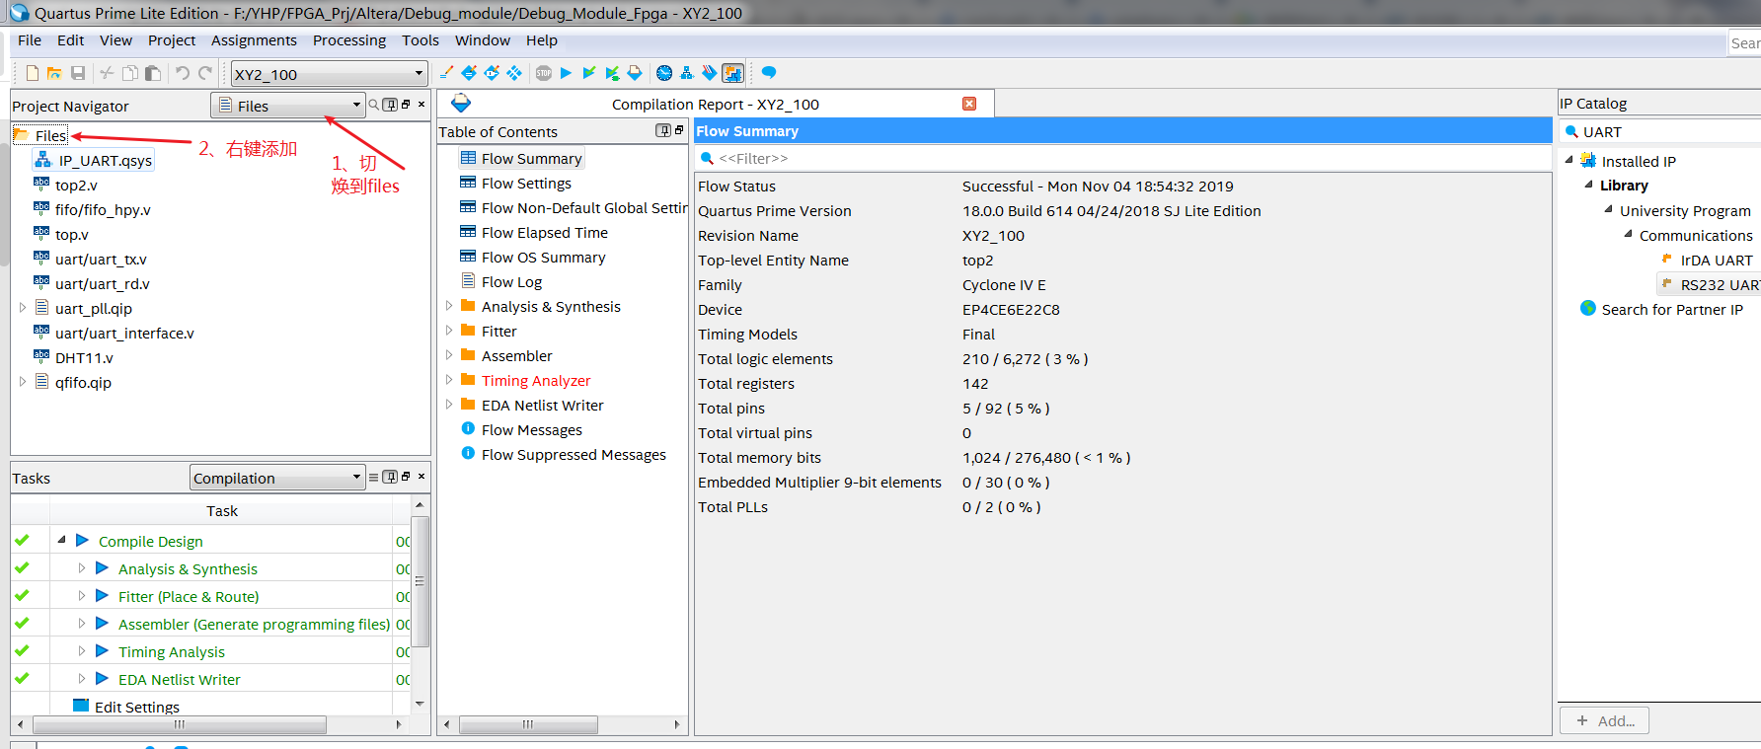The image size is (1761, 749).
Task: Expand Analysis & Synthesis folder in Table of Contents
Action: (449, 306)
